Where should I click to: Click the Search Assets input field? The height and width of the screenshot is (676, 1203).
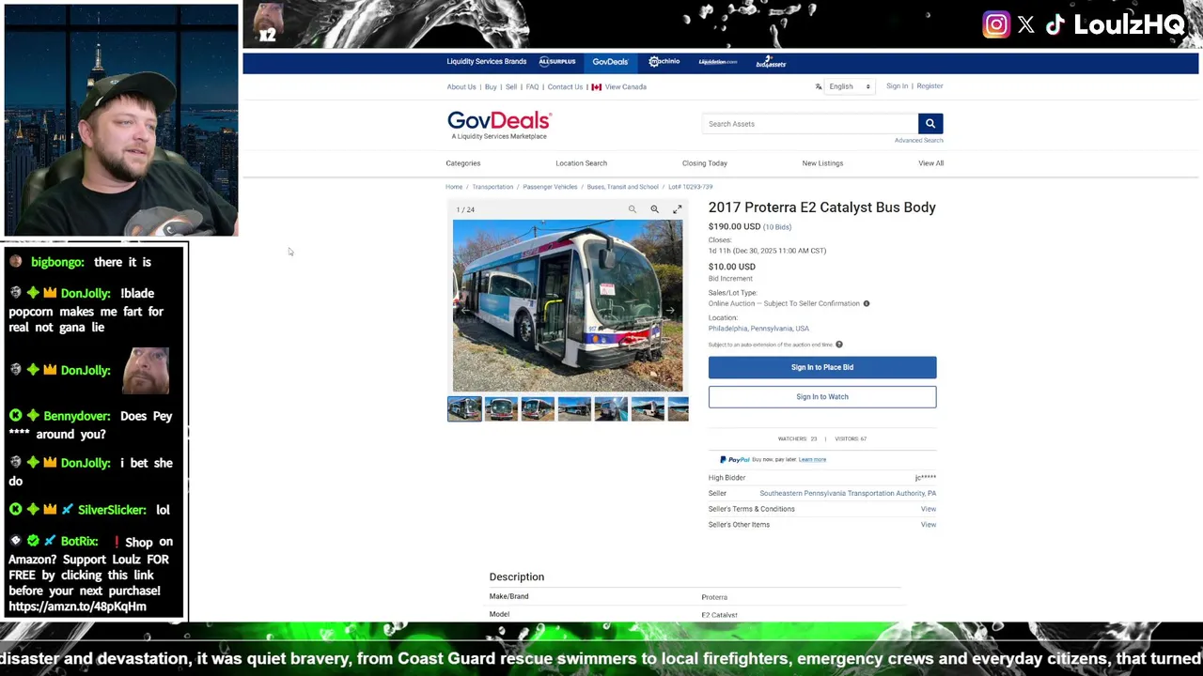pos(810,123)
